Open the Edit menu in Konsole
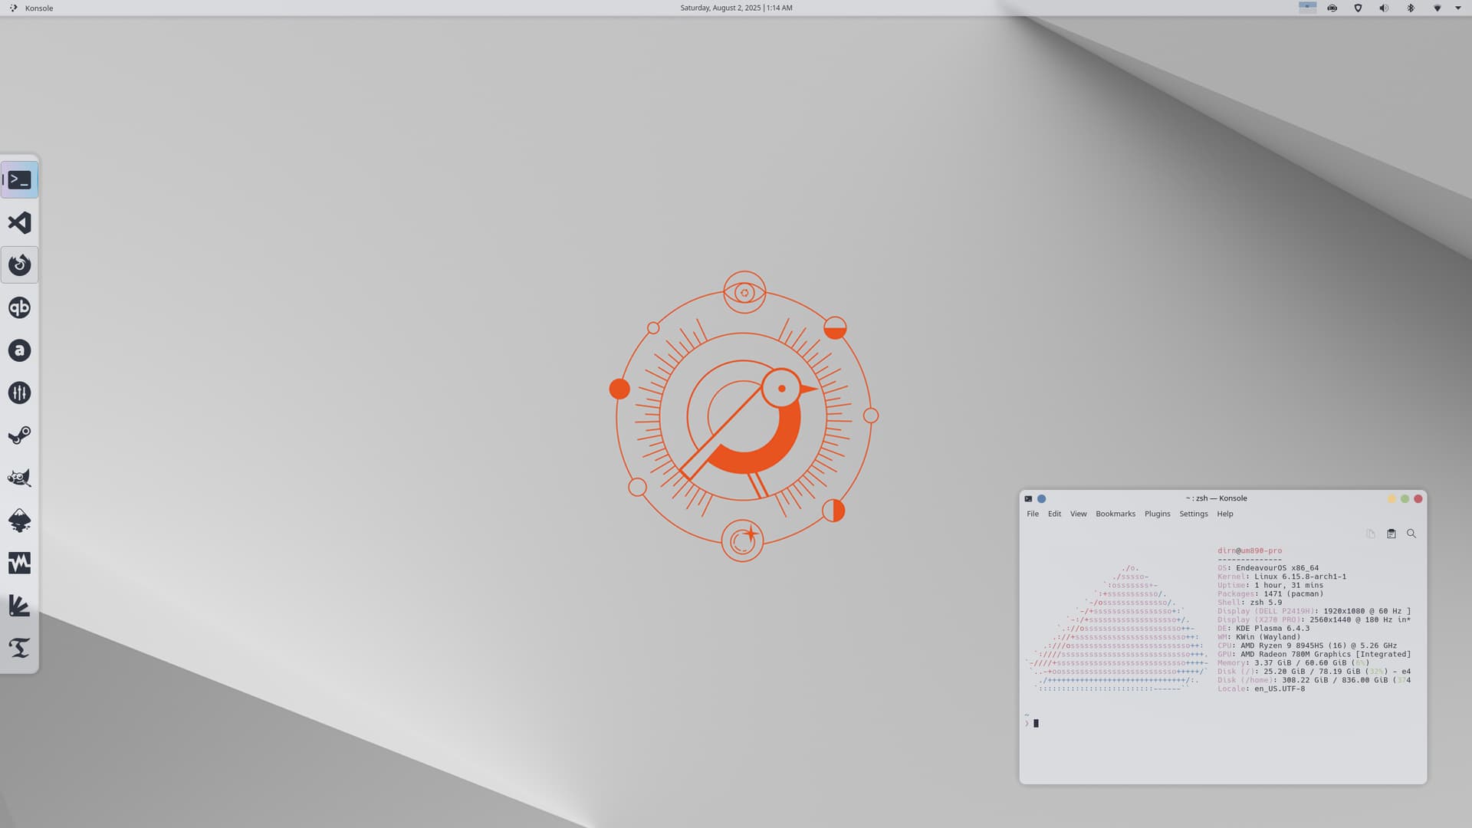 click(1055, 514)
